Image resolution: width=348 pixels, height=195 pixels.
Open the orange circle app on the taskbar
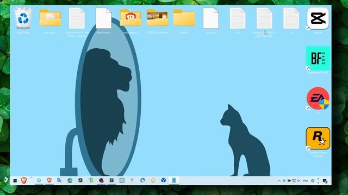click(x=153, y=180)
